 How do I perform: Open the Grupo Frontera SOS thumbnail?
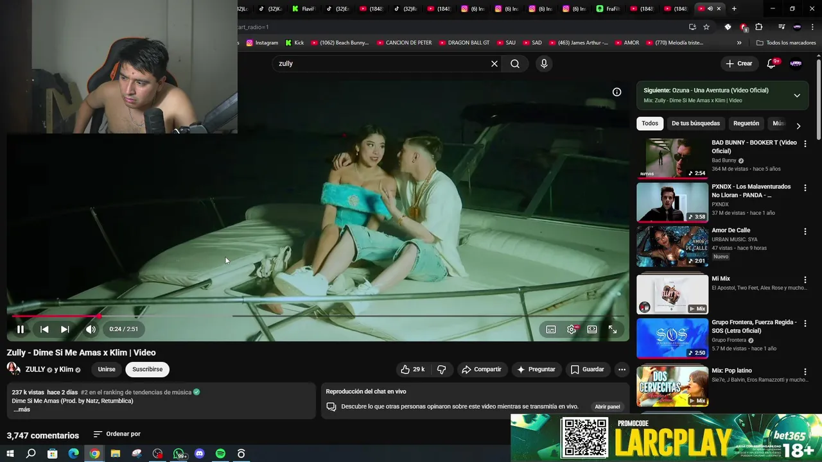coord(672,338)
